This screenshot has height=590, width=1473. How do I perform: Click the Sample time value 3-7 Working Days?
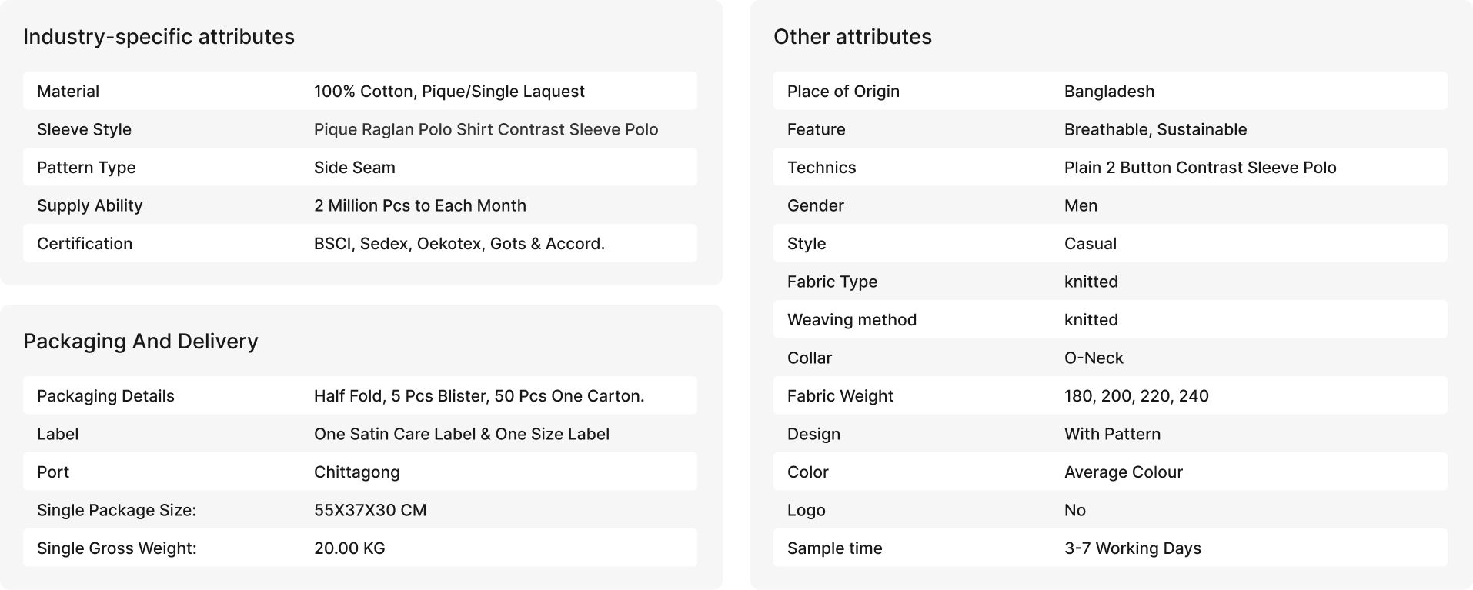[1133, 548]
